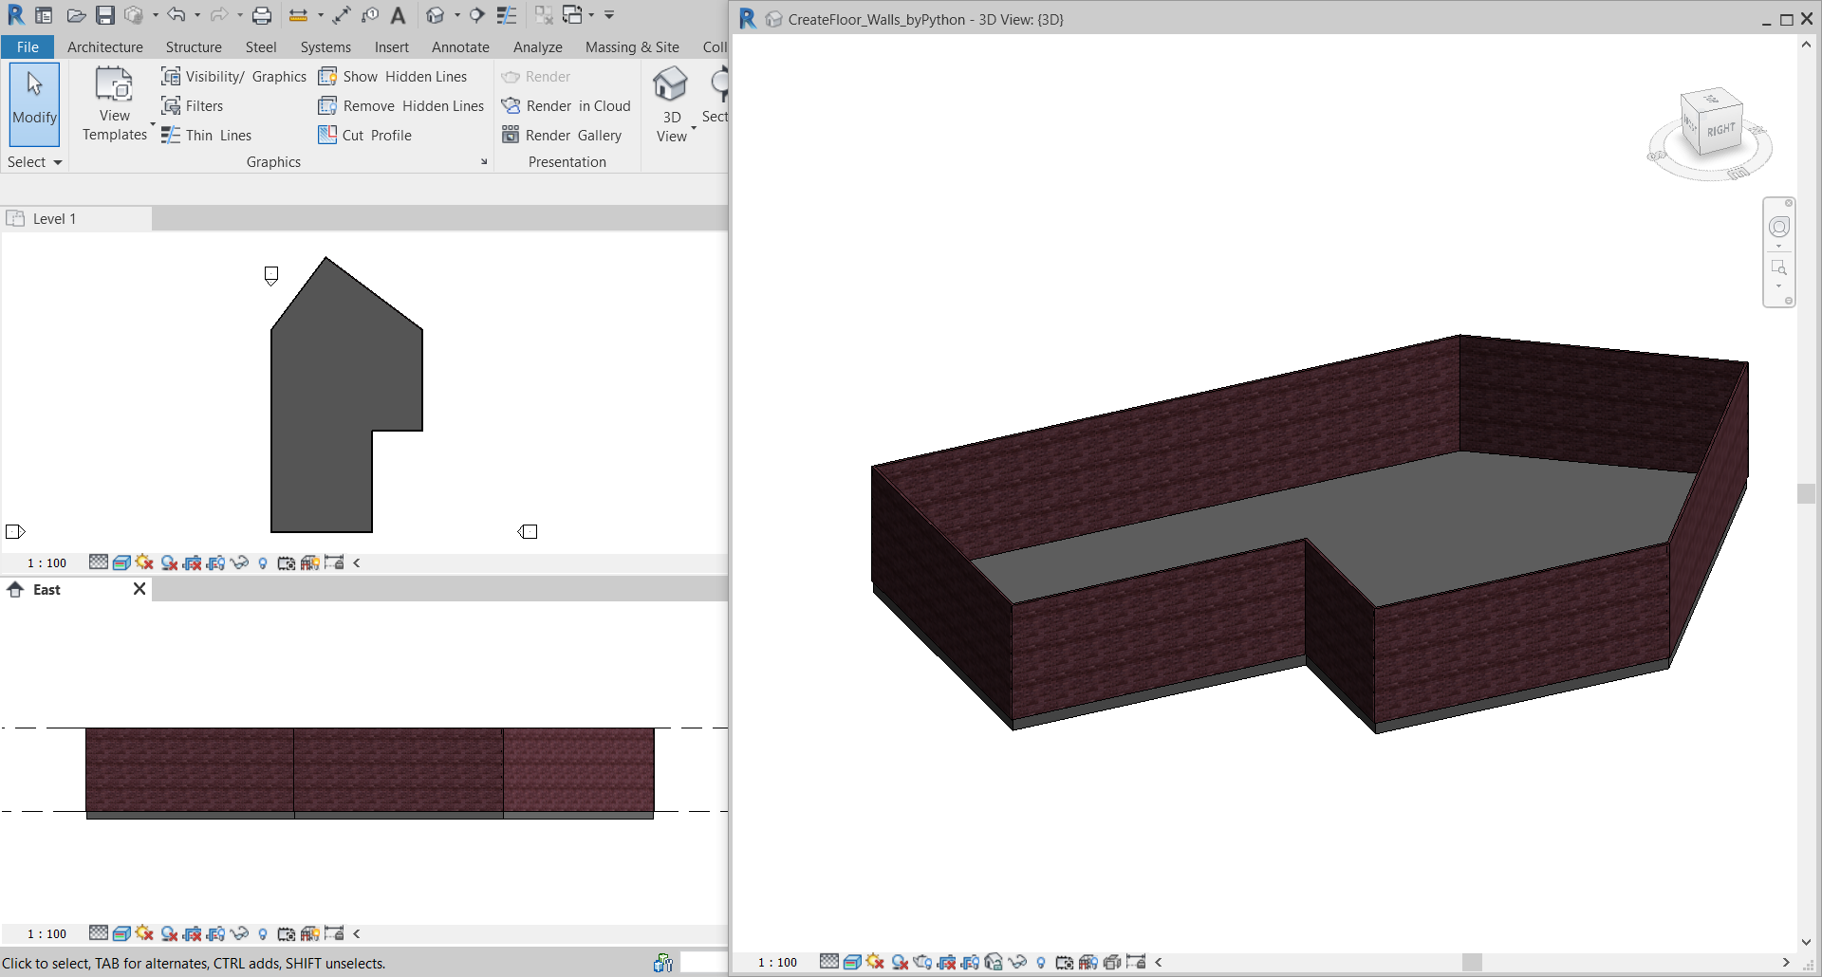Click the ViewCube RIGHT face
The image size is (1822, 977).
(x=1720, y=130)
